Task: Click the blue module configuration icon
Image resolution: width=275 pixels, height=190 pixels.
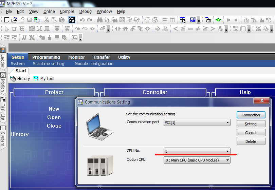Action: 193,20
